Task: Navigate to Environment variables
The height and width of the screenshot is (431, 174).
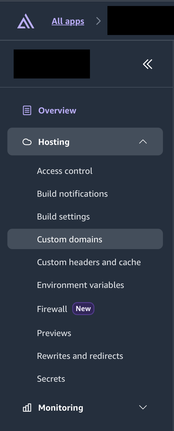Action: [x=81, y=285]
